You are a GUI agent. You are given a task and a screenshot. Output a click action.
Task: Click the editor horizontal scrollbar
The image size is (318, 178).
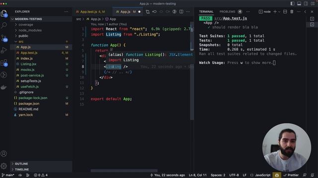click(124, 171)
